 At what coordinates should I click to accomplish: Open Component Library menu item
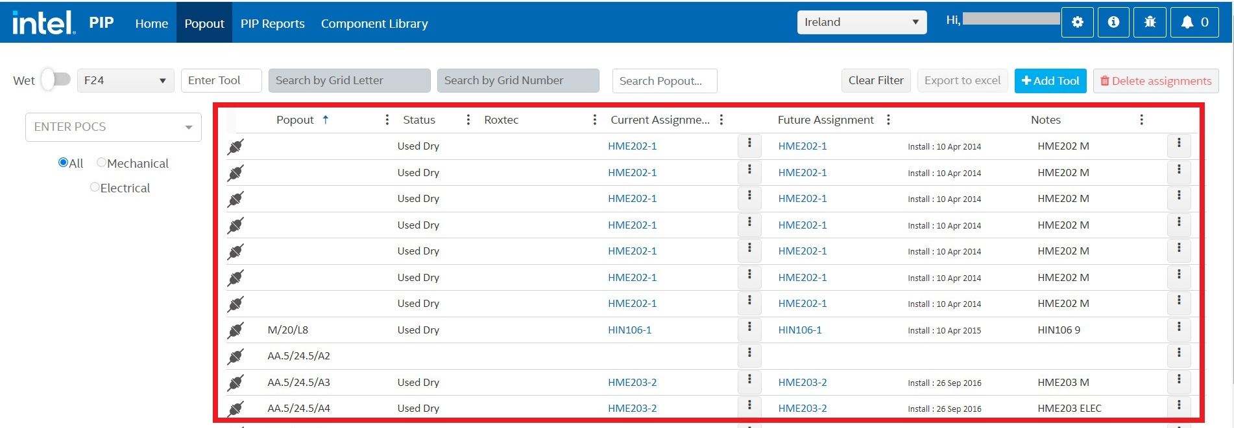374,23
